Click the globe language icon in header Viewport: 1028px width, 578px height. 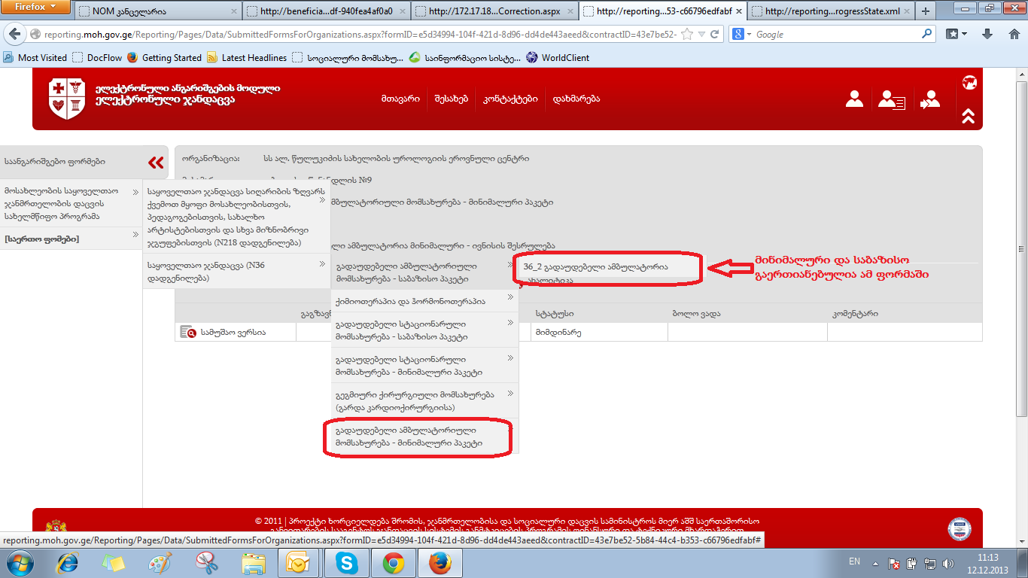[x=969, y=83]
